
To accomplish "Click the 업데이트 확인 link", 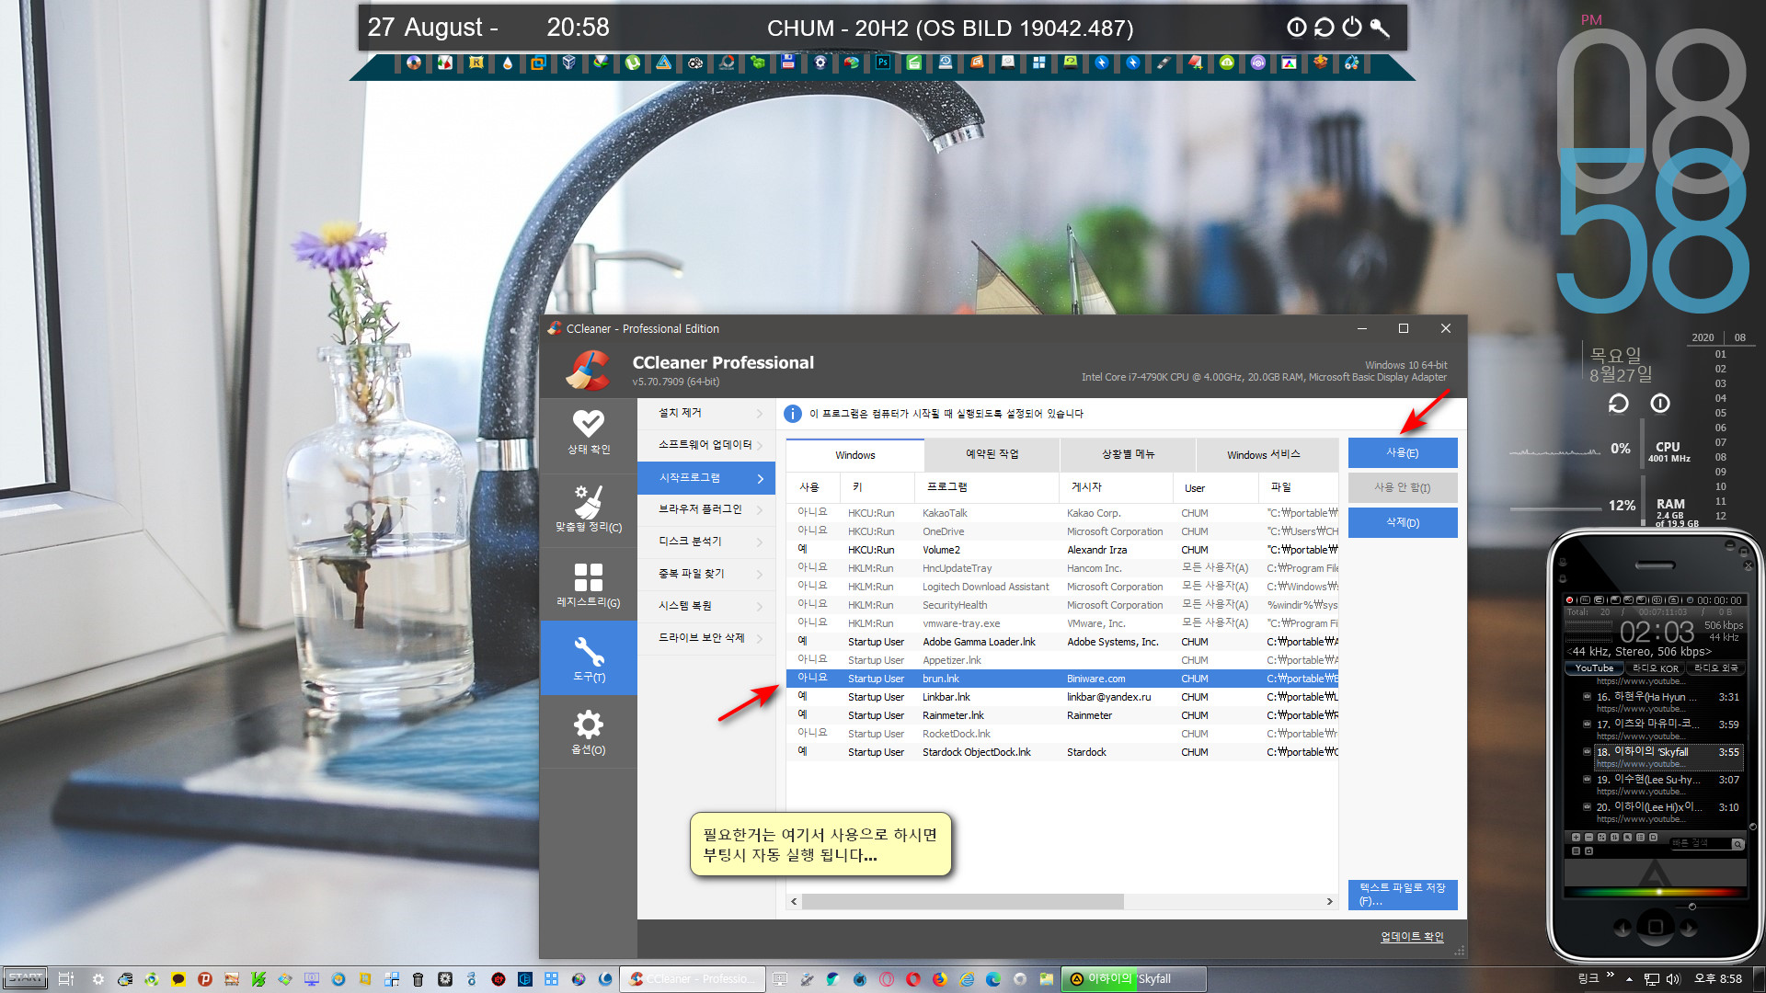I will tap(1412, 937).
